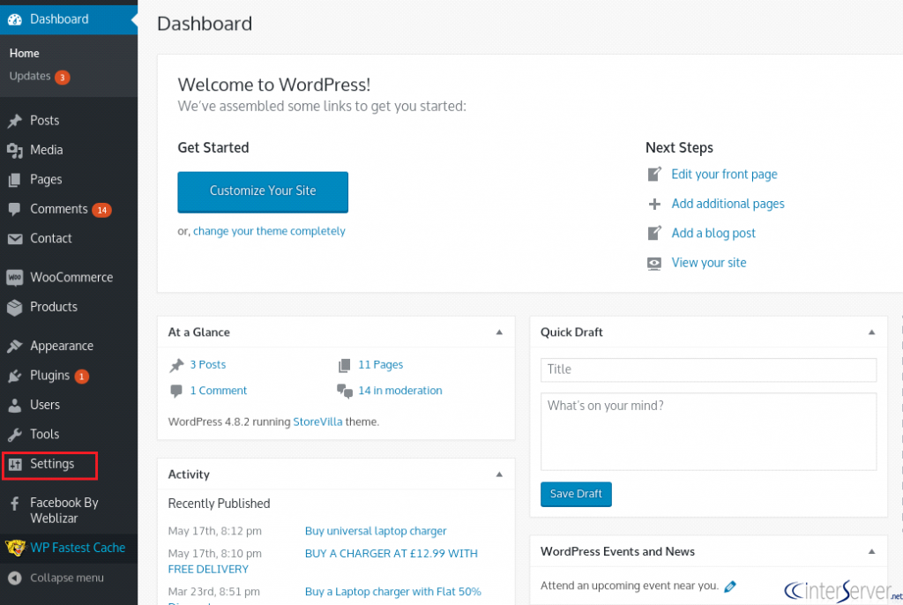Open the Tools wrench icon
Image resolution: width=903 pixels, height=605 pixels.
[x=15, y=435]
